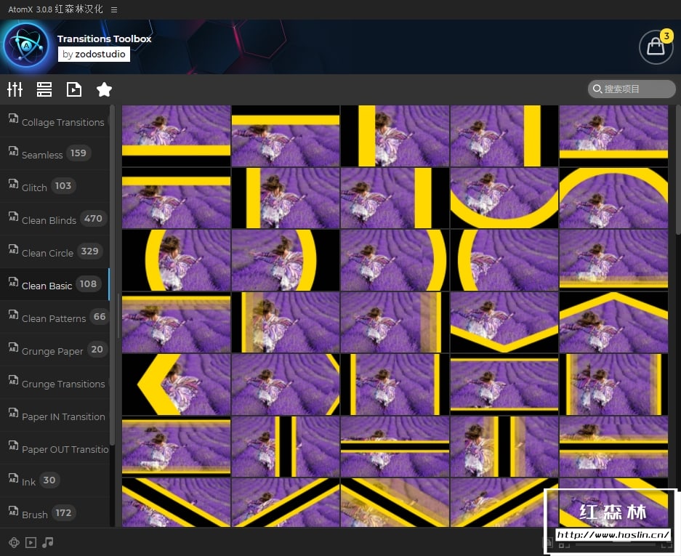Click the zodostudio author label

(x=94, y=55)
